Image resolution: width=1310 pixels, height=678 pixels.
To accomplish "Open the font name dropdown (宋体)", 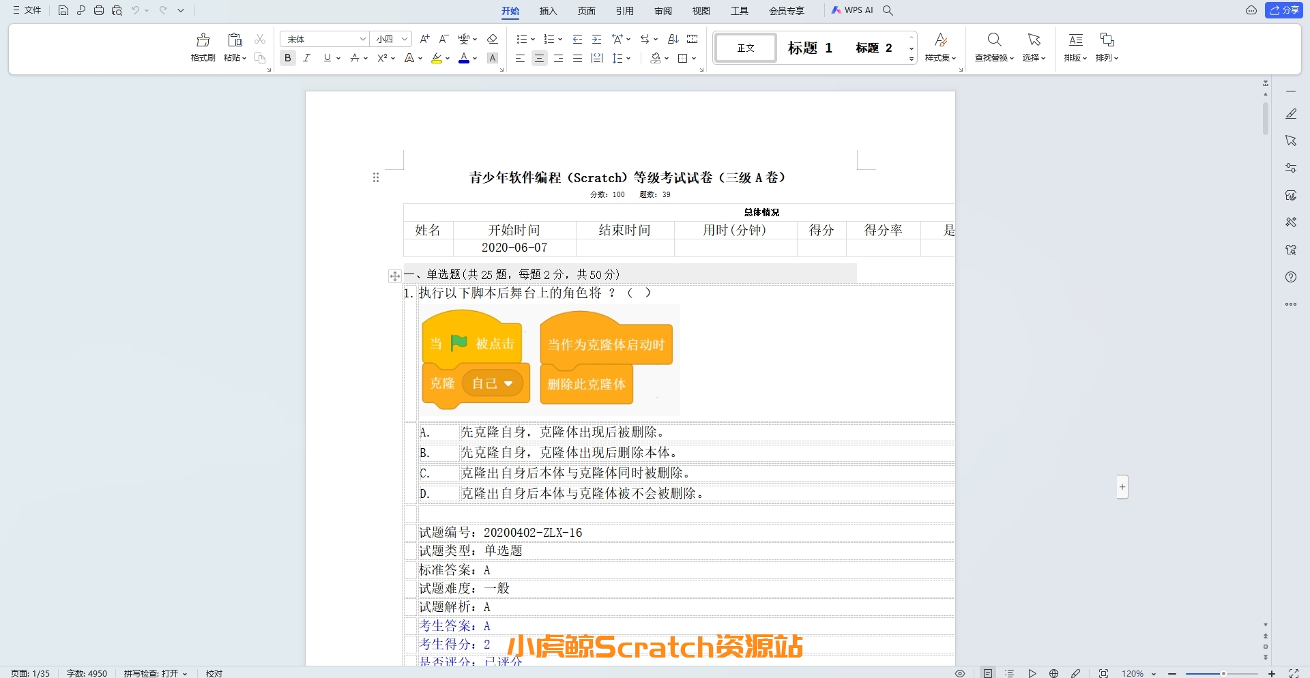I will pos(363,39).
